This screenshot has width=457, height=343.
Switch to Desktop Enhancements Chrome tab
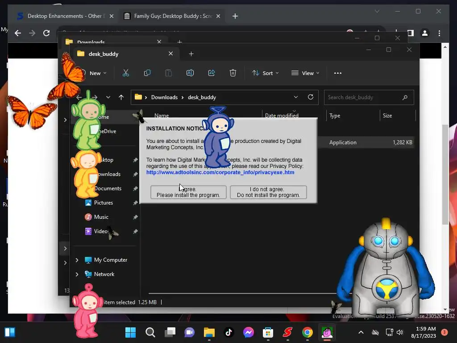coord(64,16)
